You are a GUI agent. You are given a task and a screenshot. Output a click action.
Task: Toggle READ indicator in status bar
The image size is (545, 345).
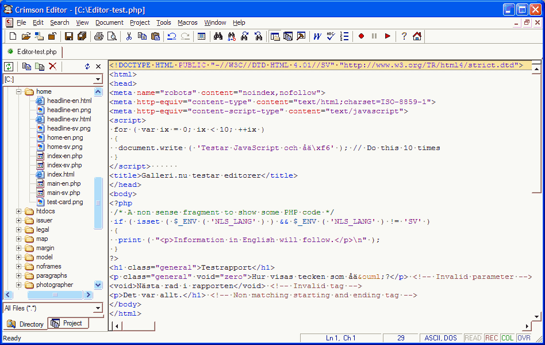pyautogui.click(x=473, y=338)
